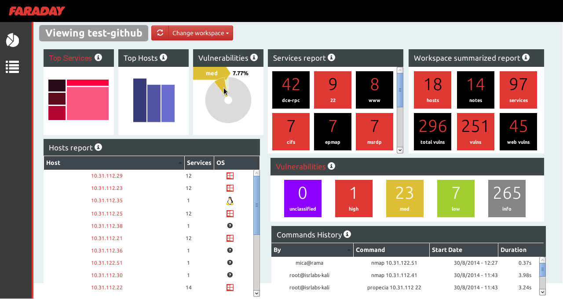This screenshot has height=299, width=563.
Task: Open host link 10.31.122.51
Action: (107, 263)
